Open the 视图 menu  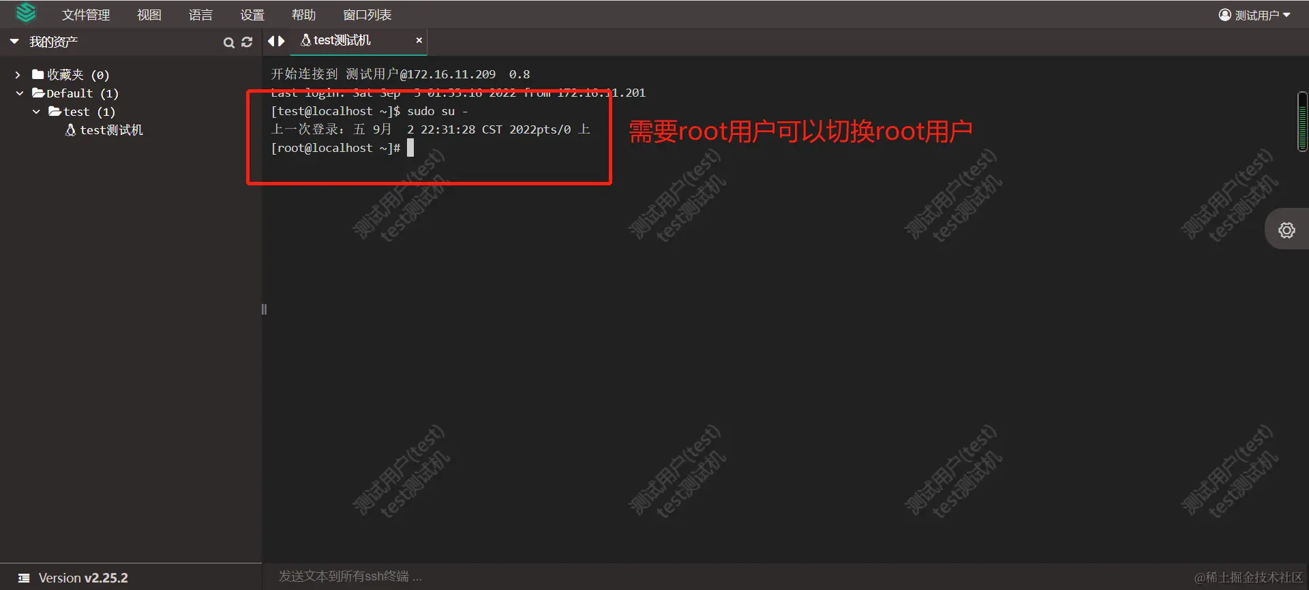coord(149,15)
